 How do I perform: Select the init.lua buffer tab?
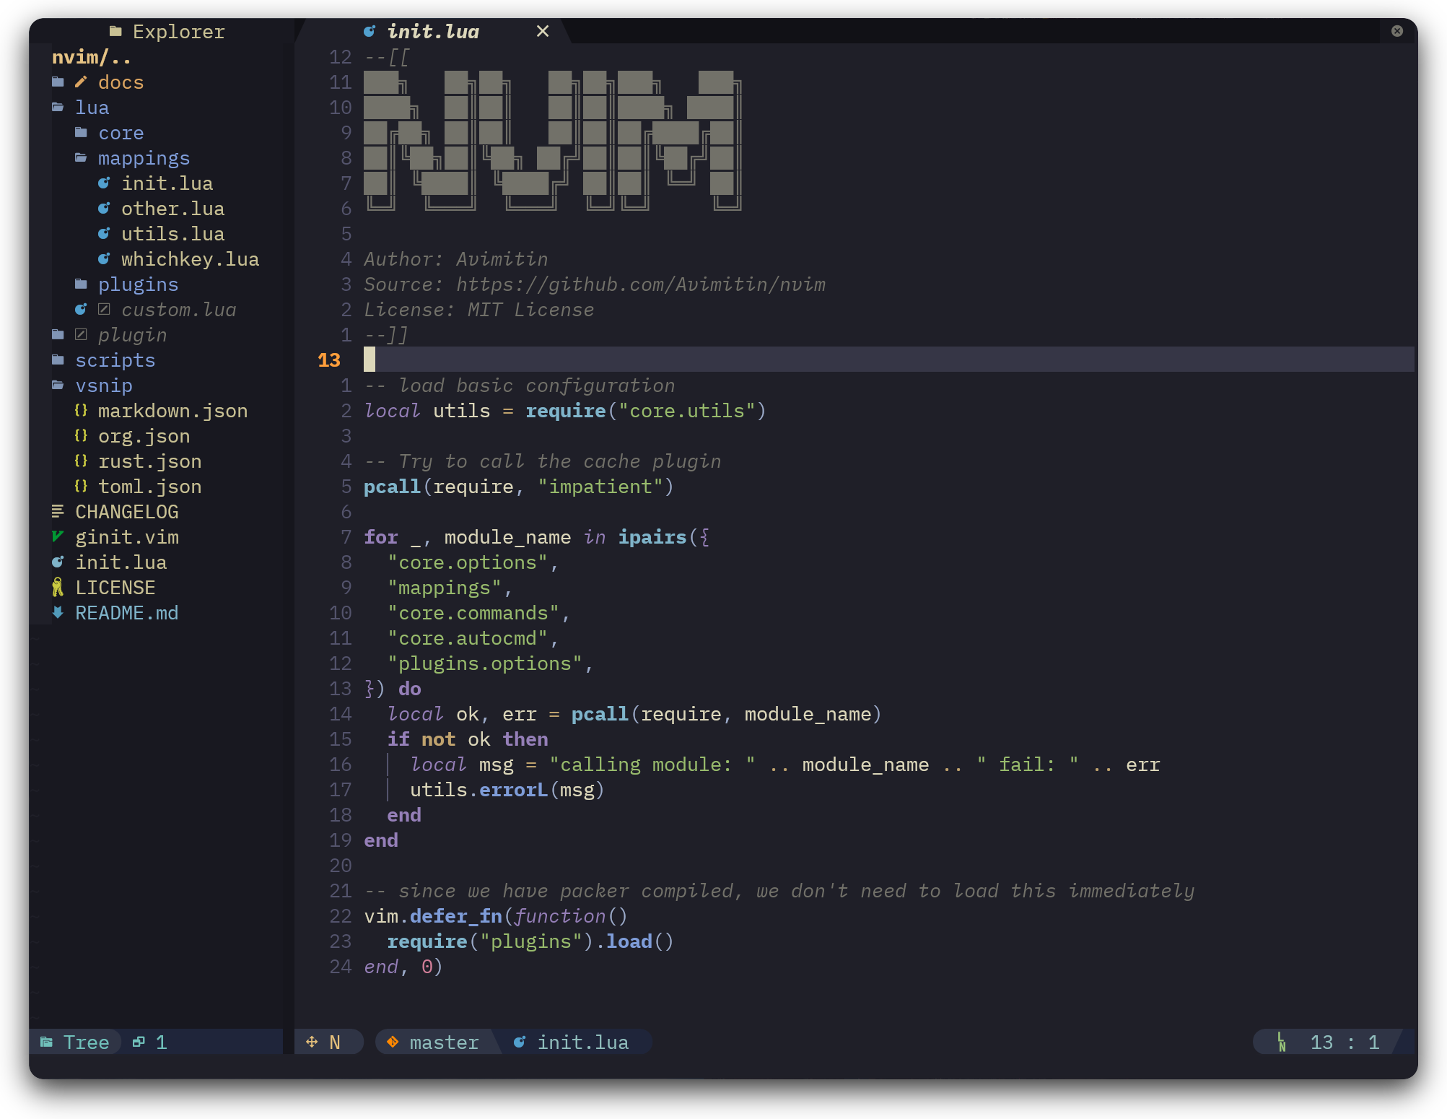(433, 32)
